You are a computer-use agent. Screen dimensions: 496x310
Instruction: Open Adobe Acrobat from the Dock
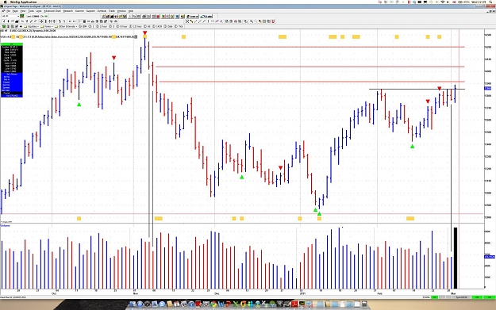pos(294,304)
